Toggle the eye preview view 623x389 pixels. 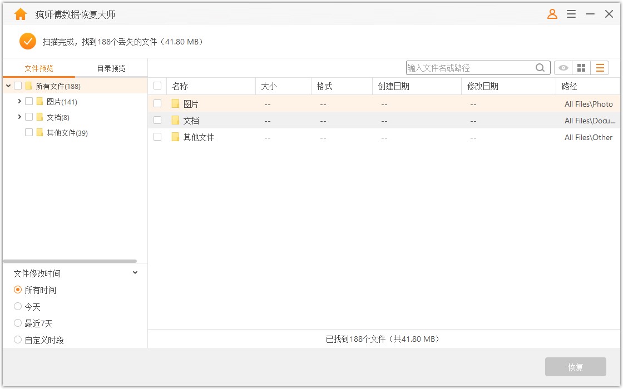coord(563,68)
